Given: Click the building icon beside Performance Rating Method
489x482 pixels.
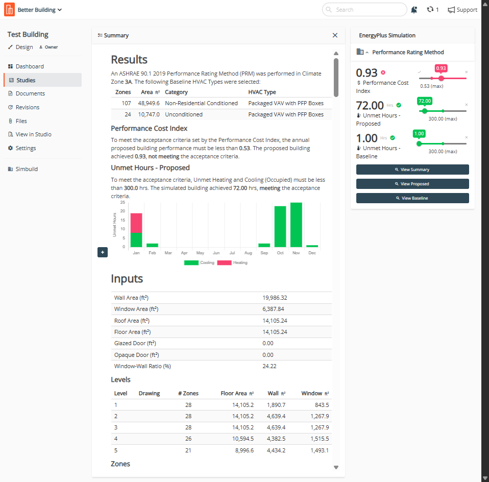Looking at the screenshot, I should click(360, 52).
